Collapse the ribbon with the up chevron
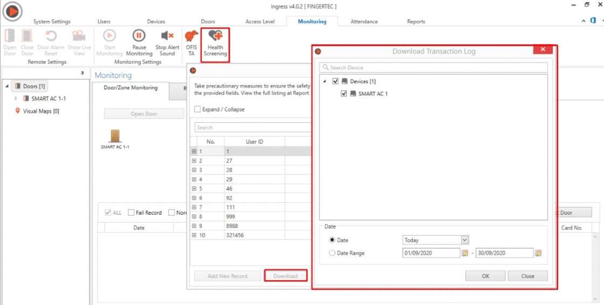This screenshot has width=604, height=305. (x=584, y=21)
